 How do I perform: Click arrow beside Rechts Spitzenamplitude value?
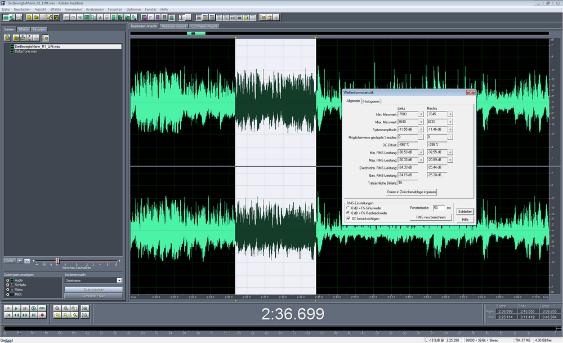point(450,130)
